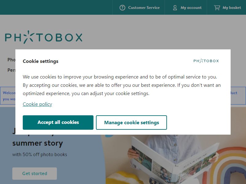Click the Customer Service question mark icon
The height and width of the screenshot is (184, 246).
click(x=122, y=7)
